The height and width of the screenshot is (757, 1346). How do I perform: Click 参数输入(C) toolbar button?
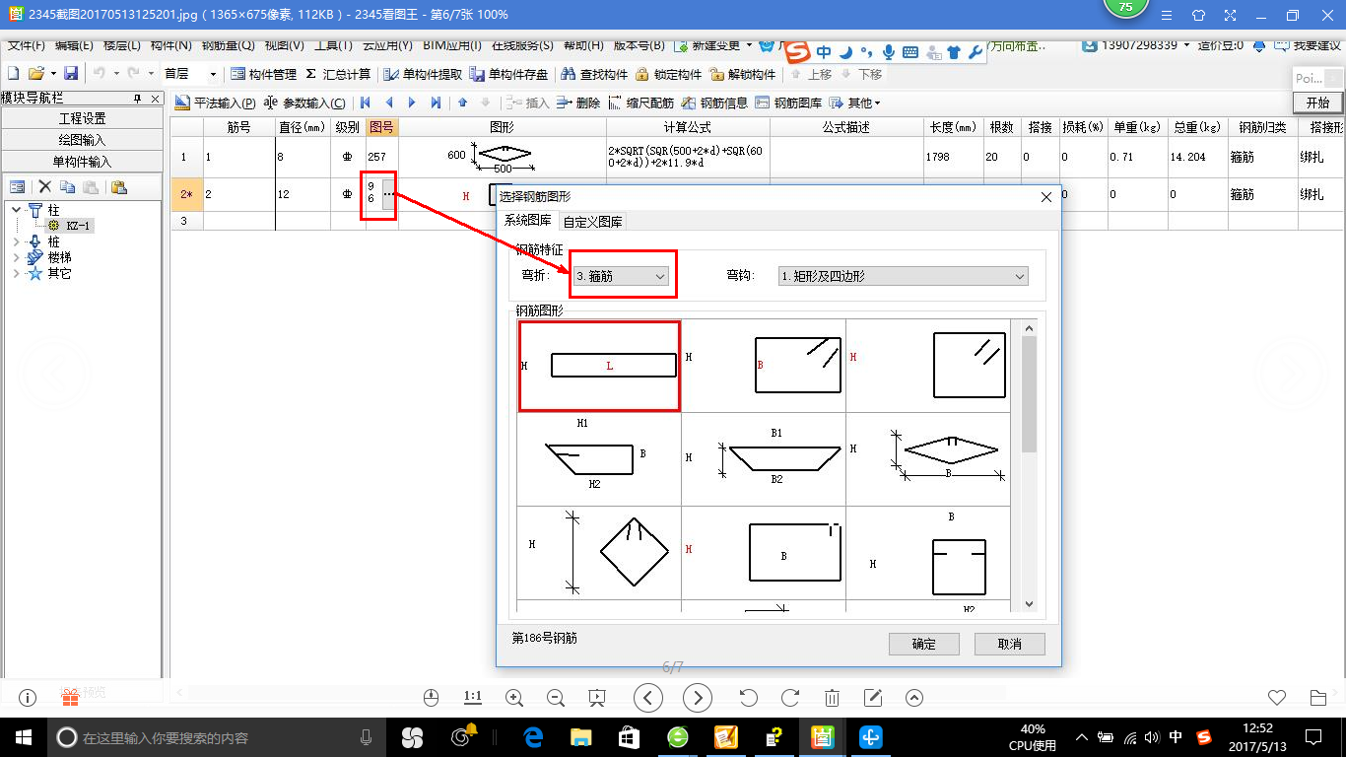pos(304,103)
